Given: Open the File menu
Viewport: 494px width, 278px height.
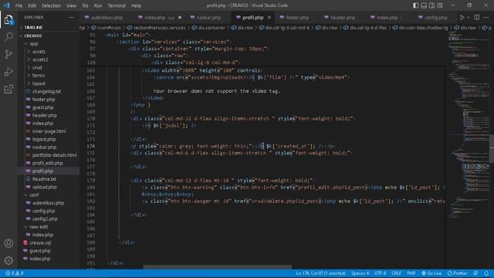Looking at the screenshot, I should 19,5.
